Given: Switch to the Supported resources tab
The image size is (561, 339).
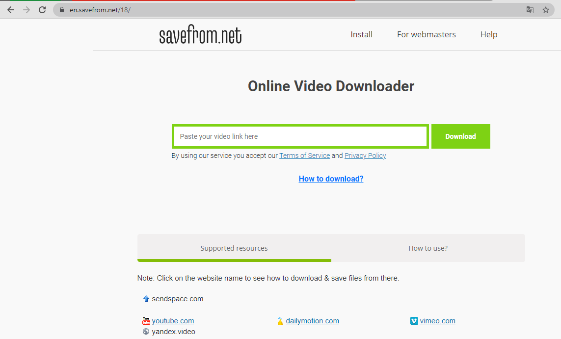Looking at the screenshot, I should tap(234, 248).
